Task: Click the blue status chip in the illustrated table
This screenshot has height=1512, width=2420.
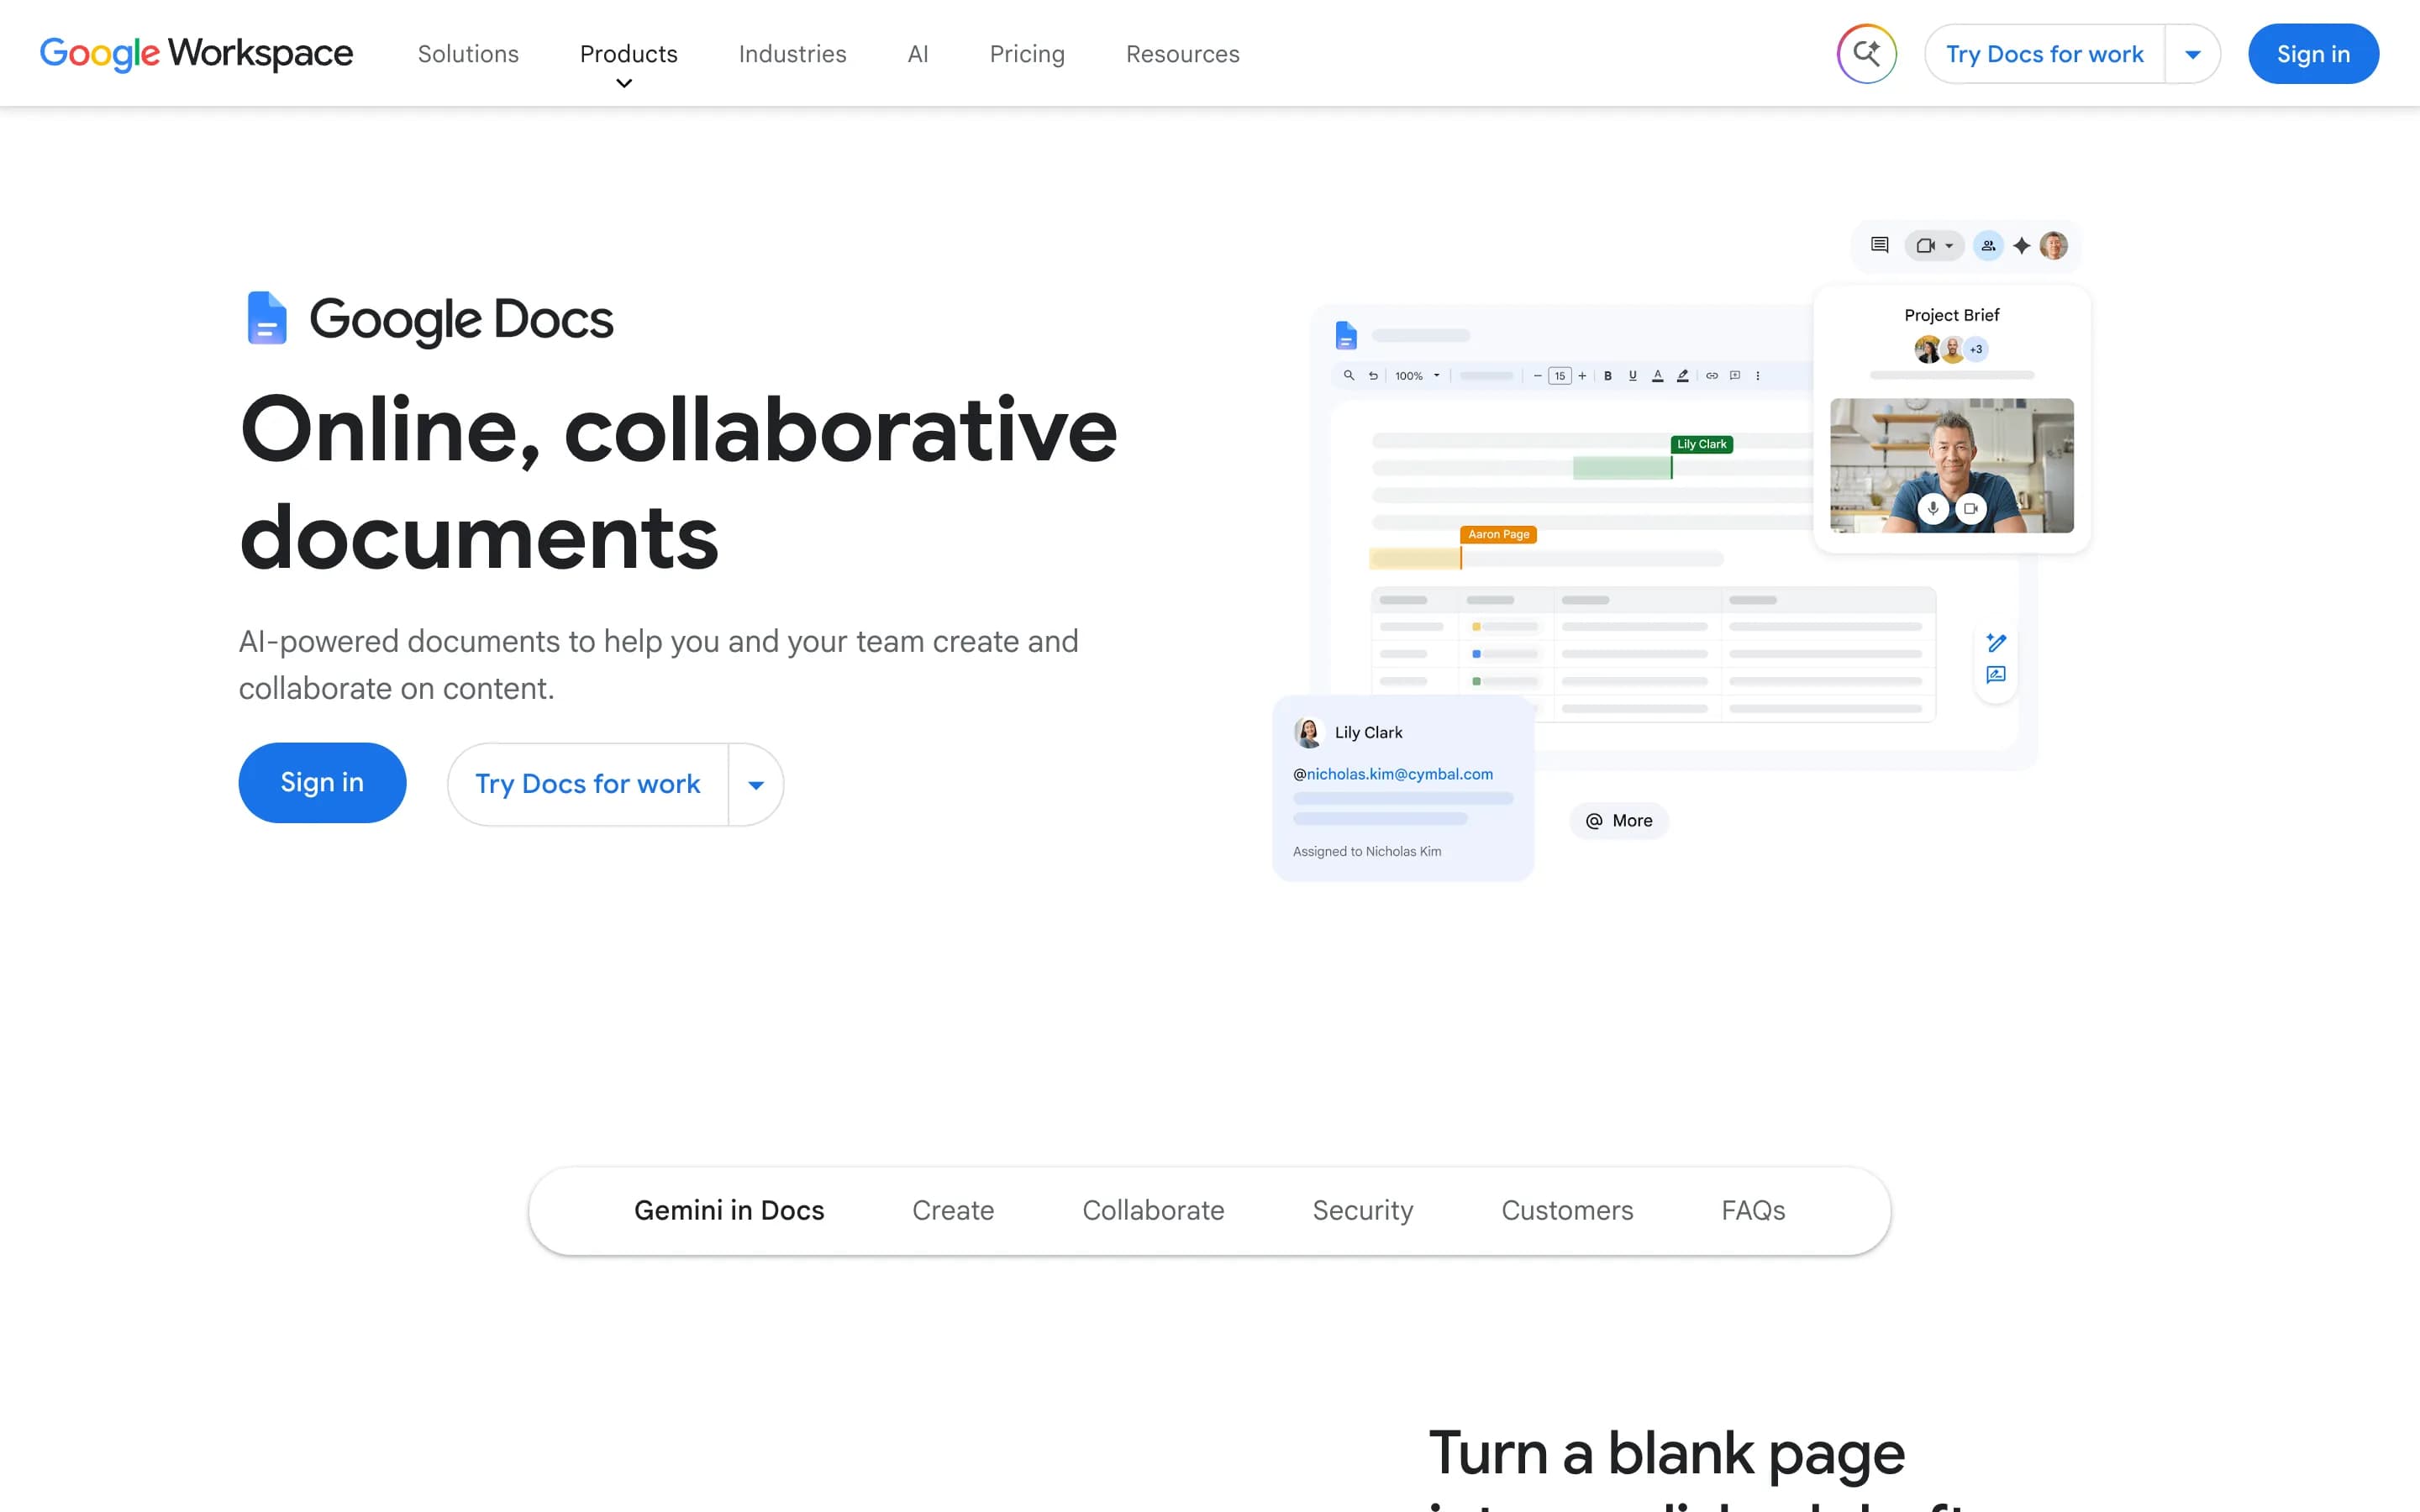Action: (1476, 654)
